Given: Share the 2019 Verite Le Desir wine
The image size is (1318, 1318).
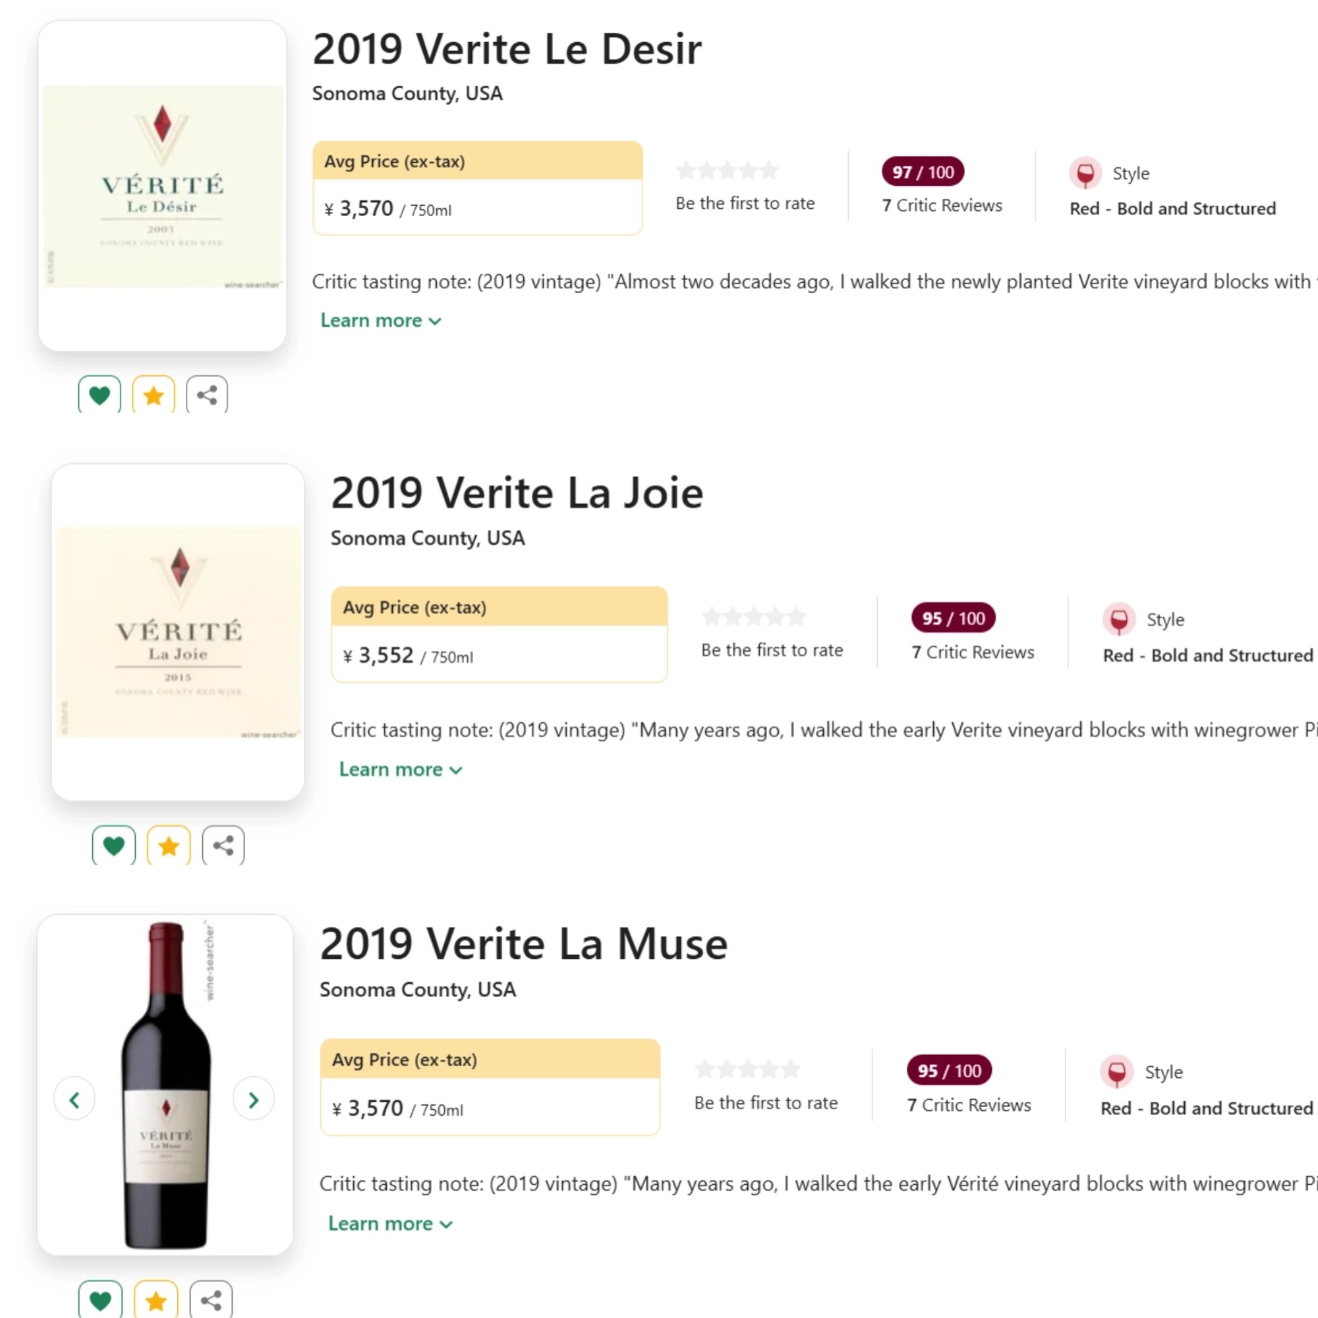Looking at the screenshot, I should pos(207,395).
